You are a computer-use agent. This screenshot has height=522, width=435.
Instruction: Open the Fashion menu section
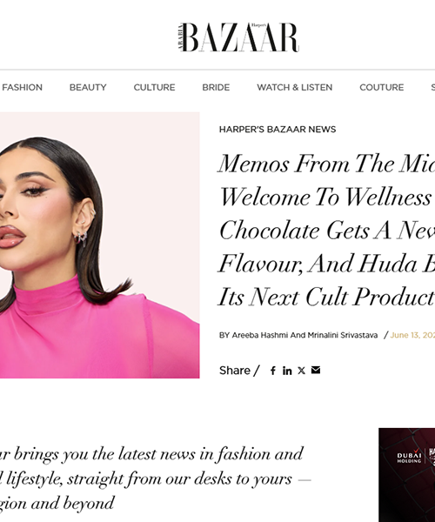(22, 87)
